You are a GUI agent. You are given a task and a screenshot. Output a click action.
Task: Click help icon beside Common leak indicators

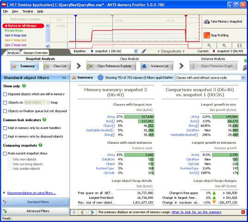tap(44, 120)
